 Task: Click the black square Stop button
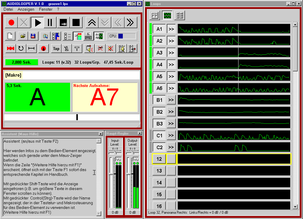tap(76, 22)
